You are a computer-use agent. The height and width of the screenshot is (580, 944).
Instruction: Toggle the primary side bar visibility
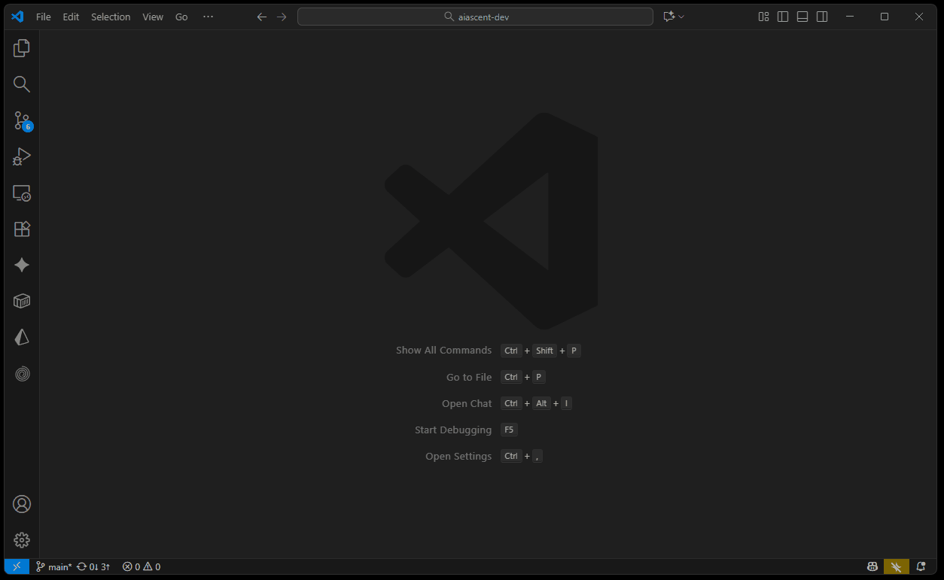click(x=783, y=17)
